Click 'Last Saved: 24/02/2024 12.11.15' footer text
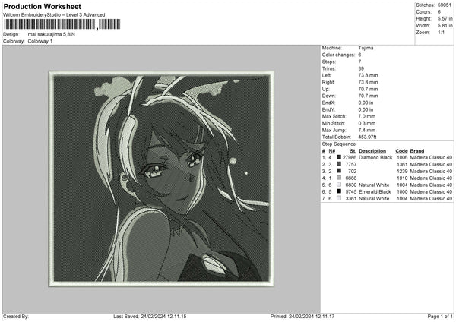The height and width of the screenshot is (322, 456). (x=150, y=316)
